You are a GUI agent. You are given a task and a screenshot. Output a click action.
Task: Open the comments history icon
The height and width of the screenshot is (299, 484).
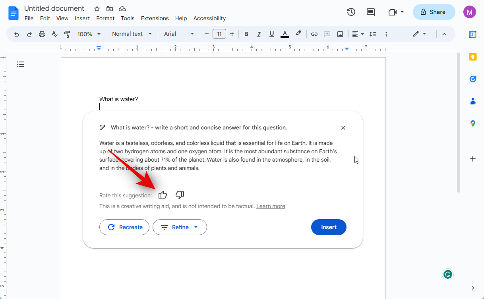tap(370, 12)
